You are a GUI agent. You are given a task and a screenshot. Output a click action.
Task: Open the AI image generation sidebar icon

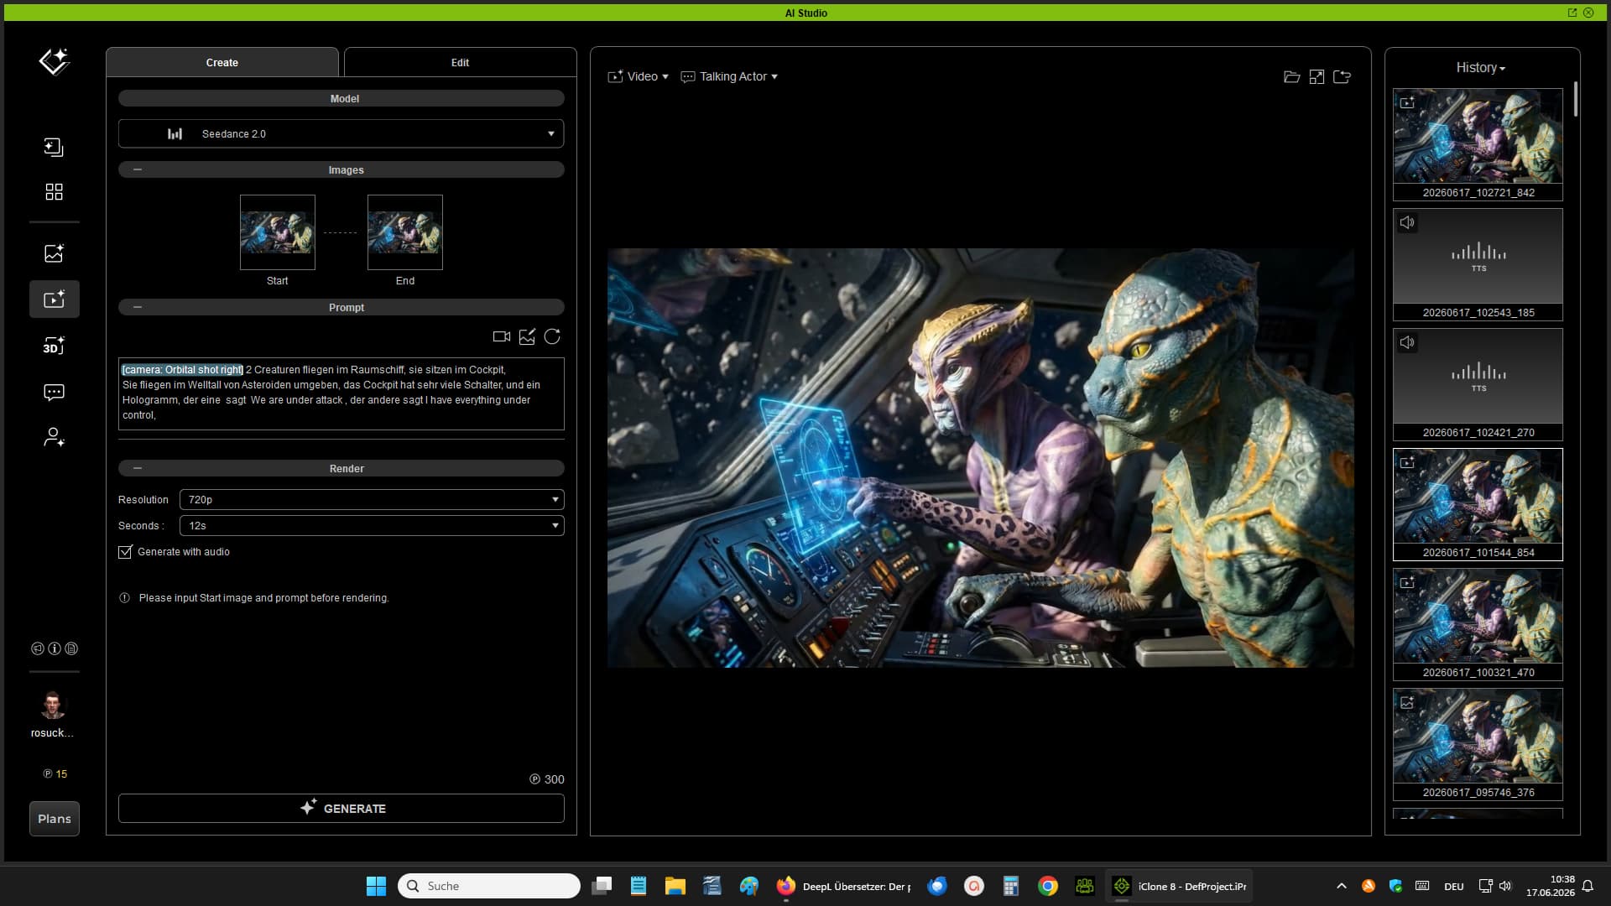click(x=54, y=253)
